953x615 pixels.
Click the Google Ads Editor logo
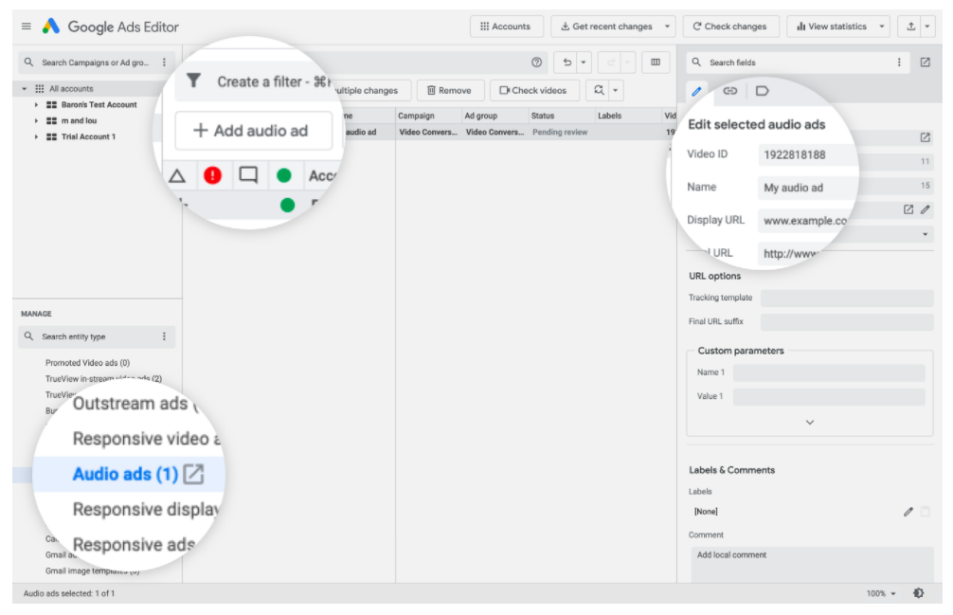[x=51, y=27]
